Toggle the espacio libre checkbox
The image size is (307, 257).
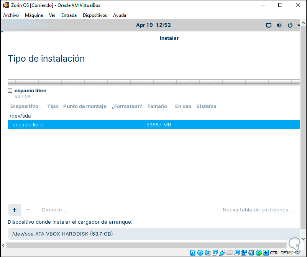pyautogui.click(x=10, y=90)
